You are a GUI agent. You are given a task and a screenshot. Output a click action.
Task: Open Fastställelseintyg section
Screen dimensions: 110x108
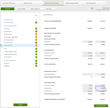pyautogui.click(x=9, y=22)
